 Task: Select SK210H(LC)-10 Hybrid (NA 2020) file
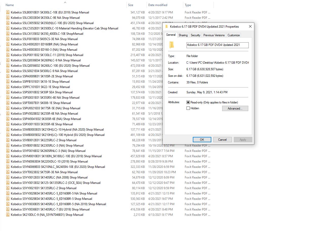pos(57,129)
